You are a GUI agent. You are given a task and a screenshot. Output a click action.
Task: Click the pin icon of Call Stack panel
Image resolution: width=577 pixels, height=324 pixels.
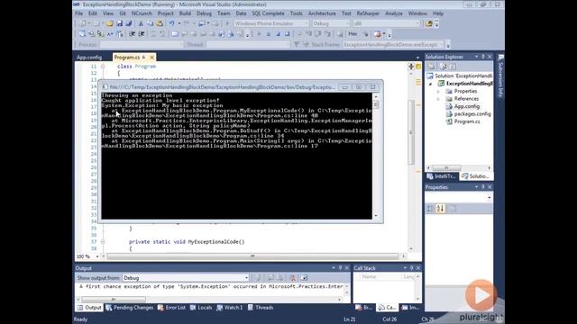[x=412, y=268]
